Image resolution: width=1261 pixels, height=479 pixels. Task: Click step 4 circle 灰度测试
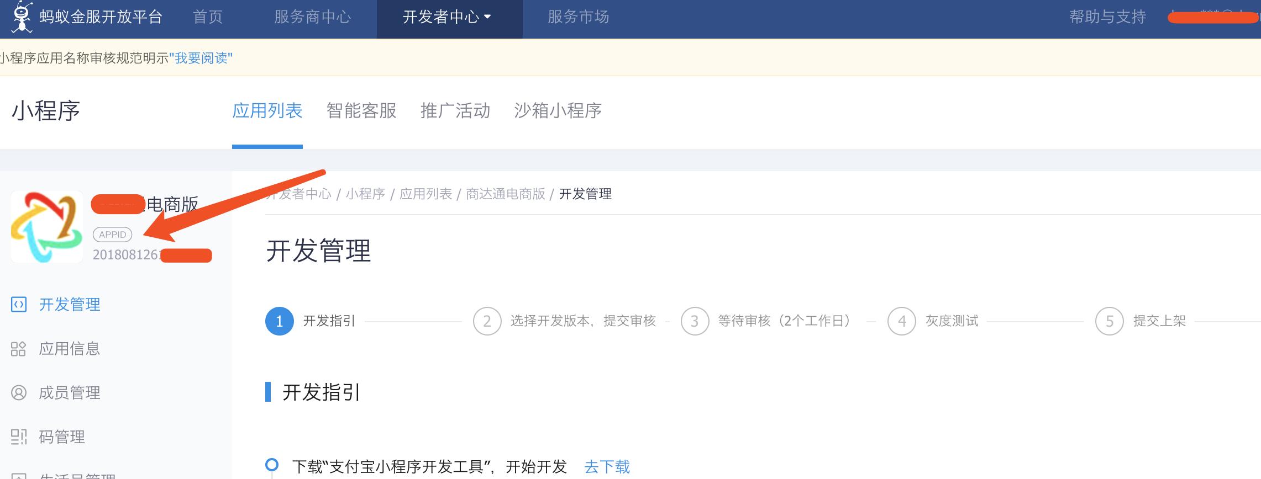click(x=902, y=321)
